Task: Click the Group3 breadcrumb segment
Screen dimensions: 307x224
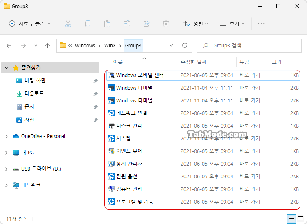Action: point(133,45)
